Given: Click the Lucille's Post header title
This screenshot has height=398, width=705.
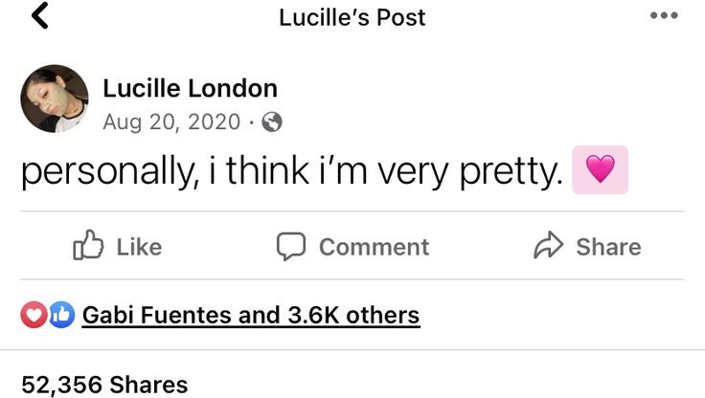Looking at the screenshot, I should [352, 17].
